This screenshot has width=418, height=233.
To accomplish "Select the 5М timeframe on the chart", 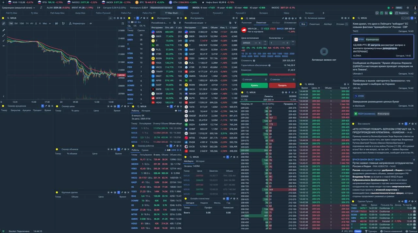I will coord(16,23).
